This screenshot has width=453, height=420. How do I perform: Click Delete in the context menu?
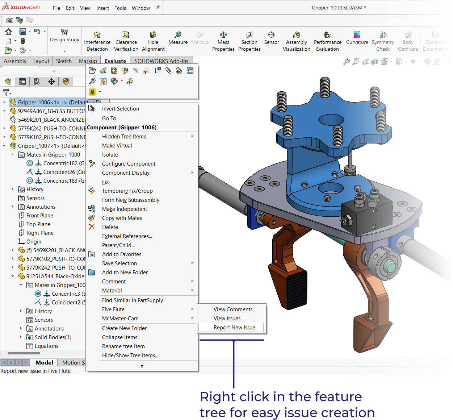tap(142, 227)
